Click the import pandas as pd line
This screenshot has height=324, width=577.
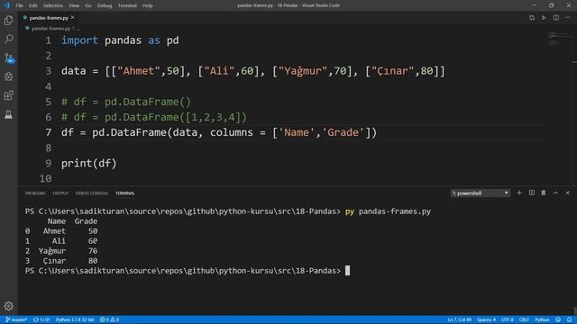(120, 40)
